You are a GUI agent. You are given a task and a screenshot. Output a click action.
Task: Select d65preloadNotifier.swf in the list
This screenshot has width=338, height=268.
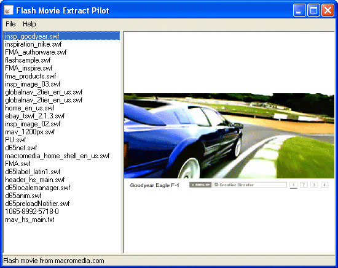37,204
